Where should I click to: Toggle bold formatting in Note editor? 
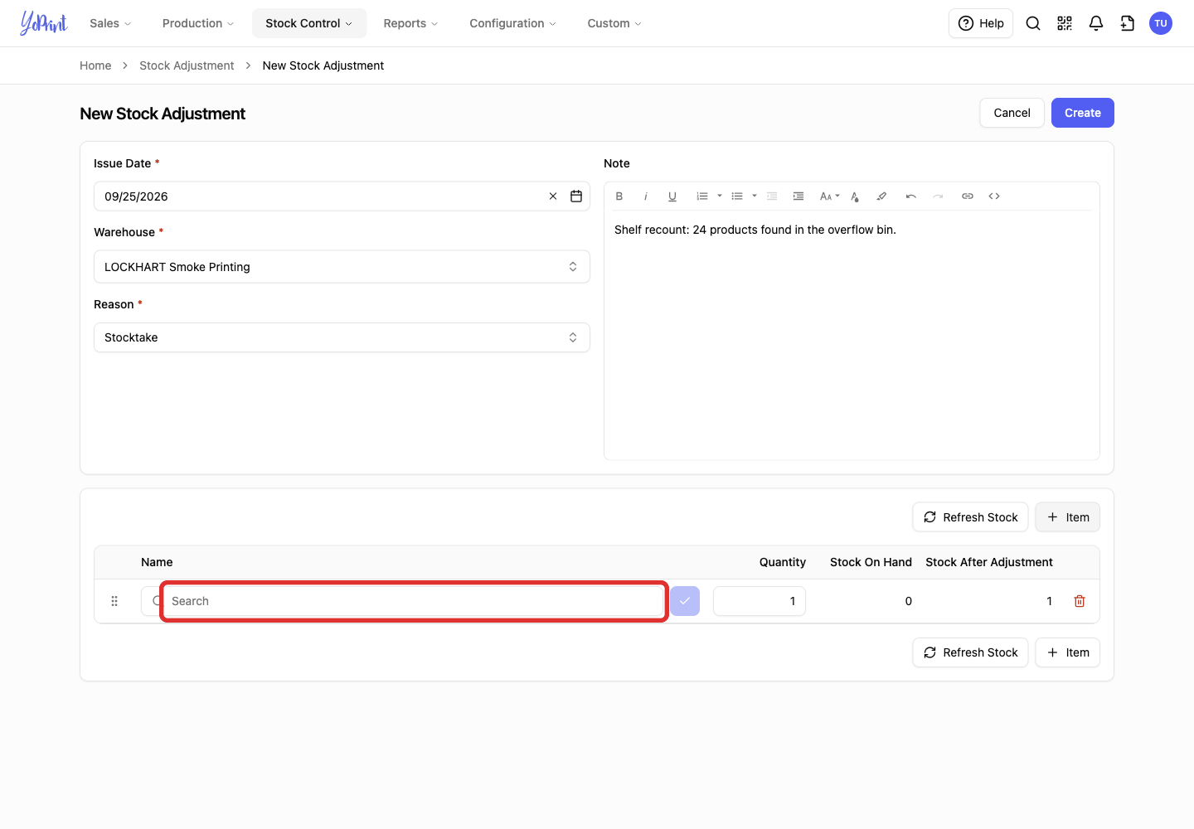pos(619,196)
